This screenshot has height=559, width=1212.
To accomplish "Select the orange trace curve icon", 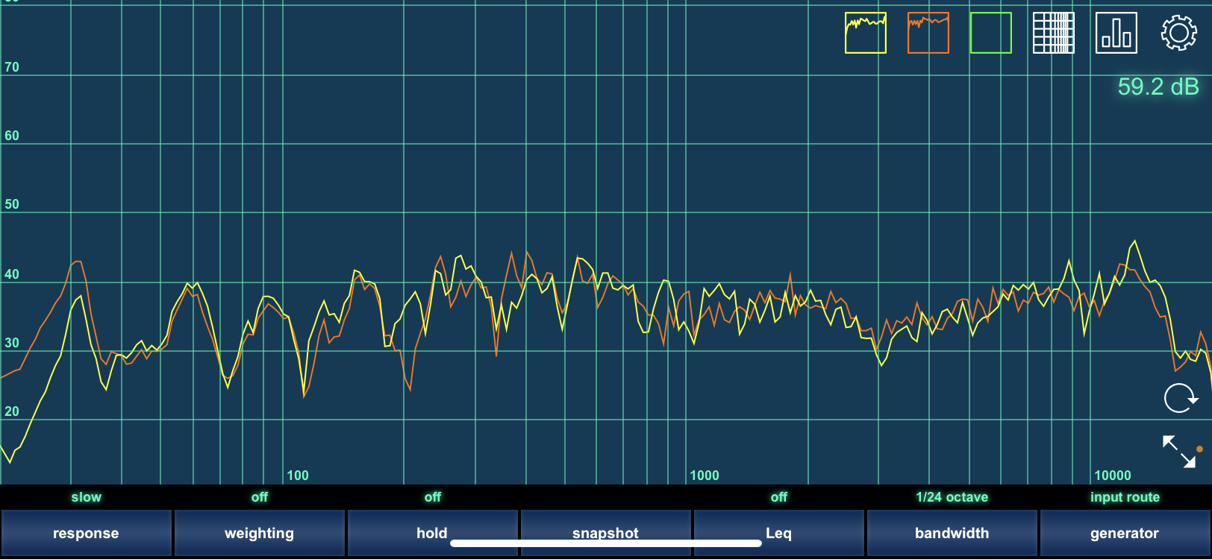I will [x=928, y=33].
